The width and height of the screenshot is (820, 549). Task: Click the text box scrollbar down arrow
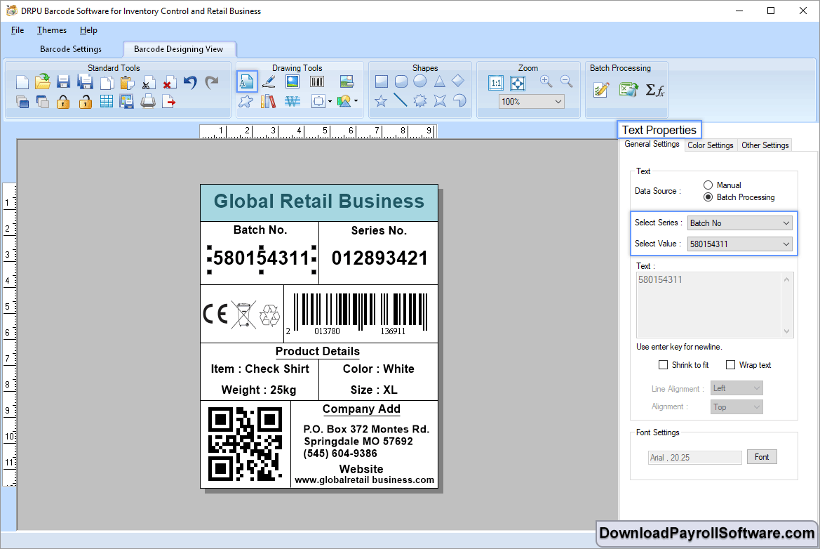(786, 331)
